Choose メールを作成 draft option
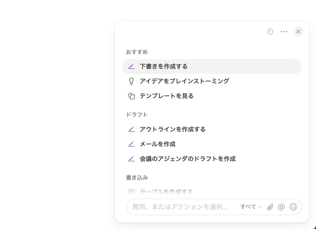316x229 pixels. tap(158, 144)
